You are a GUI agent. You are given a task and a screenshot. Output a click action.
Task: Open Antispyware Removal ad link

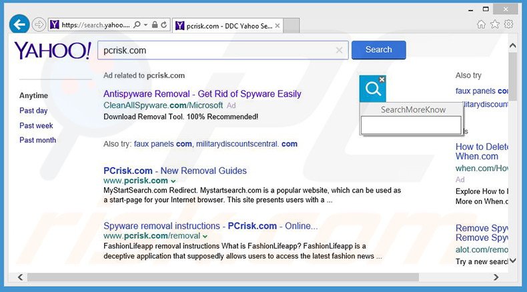[202, 94]
